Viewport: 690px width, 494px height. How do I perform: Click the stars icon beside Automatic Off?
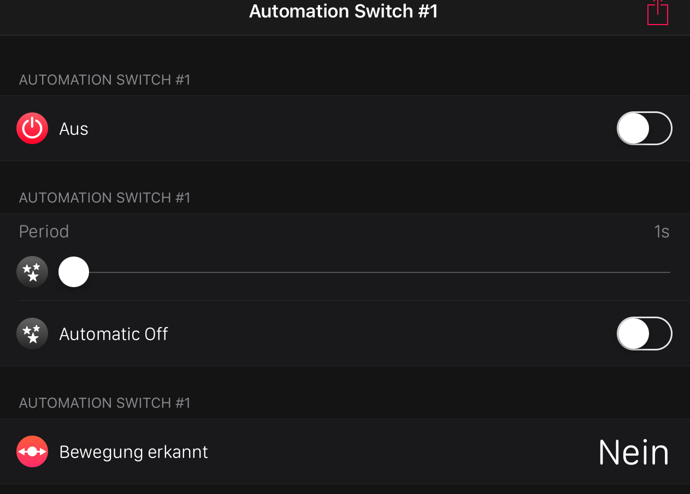coord(32,334)
